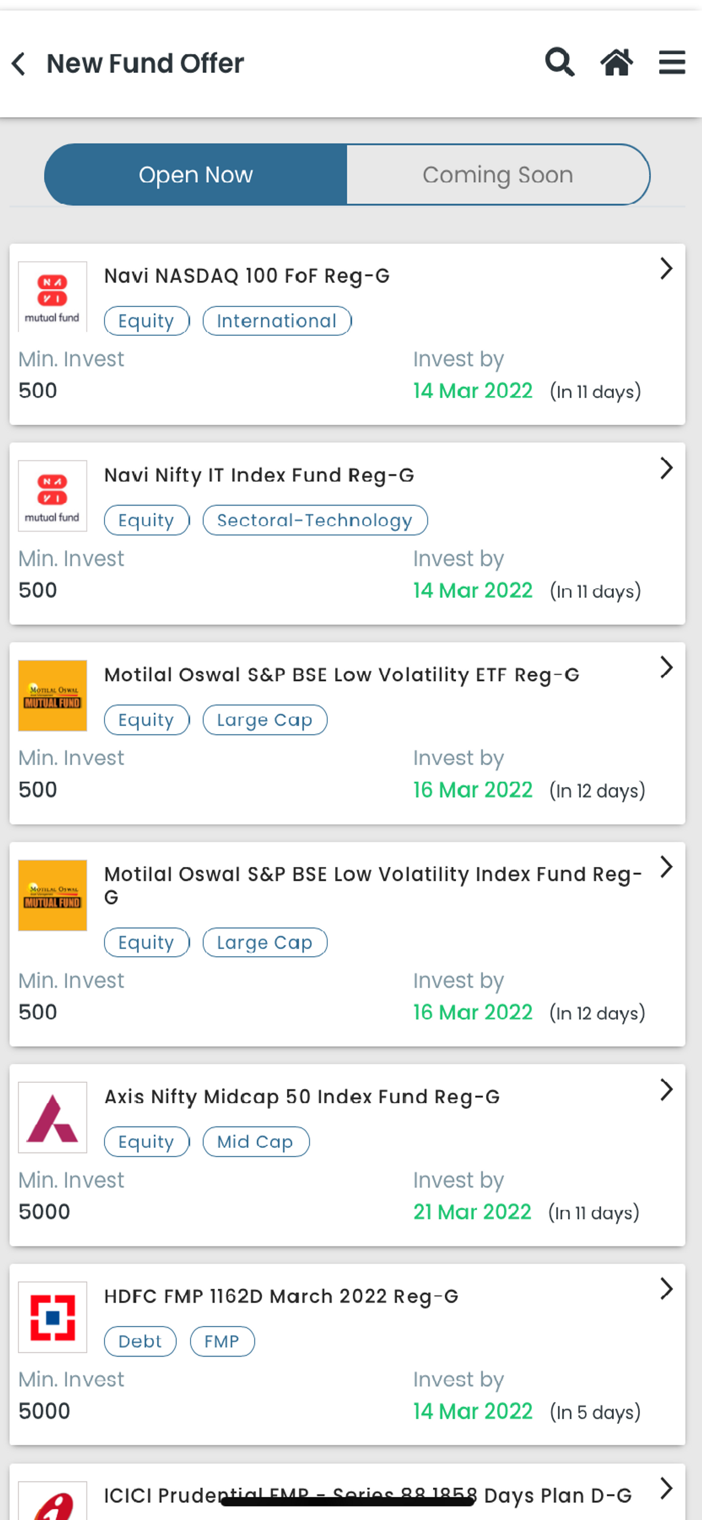Tap Navi logo on Nifty IT Index card

pyautogui.click(x=53, y=496)
